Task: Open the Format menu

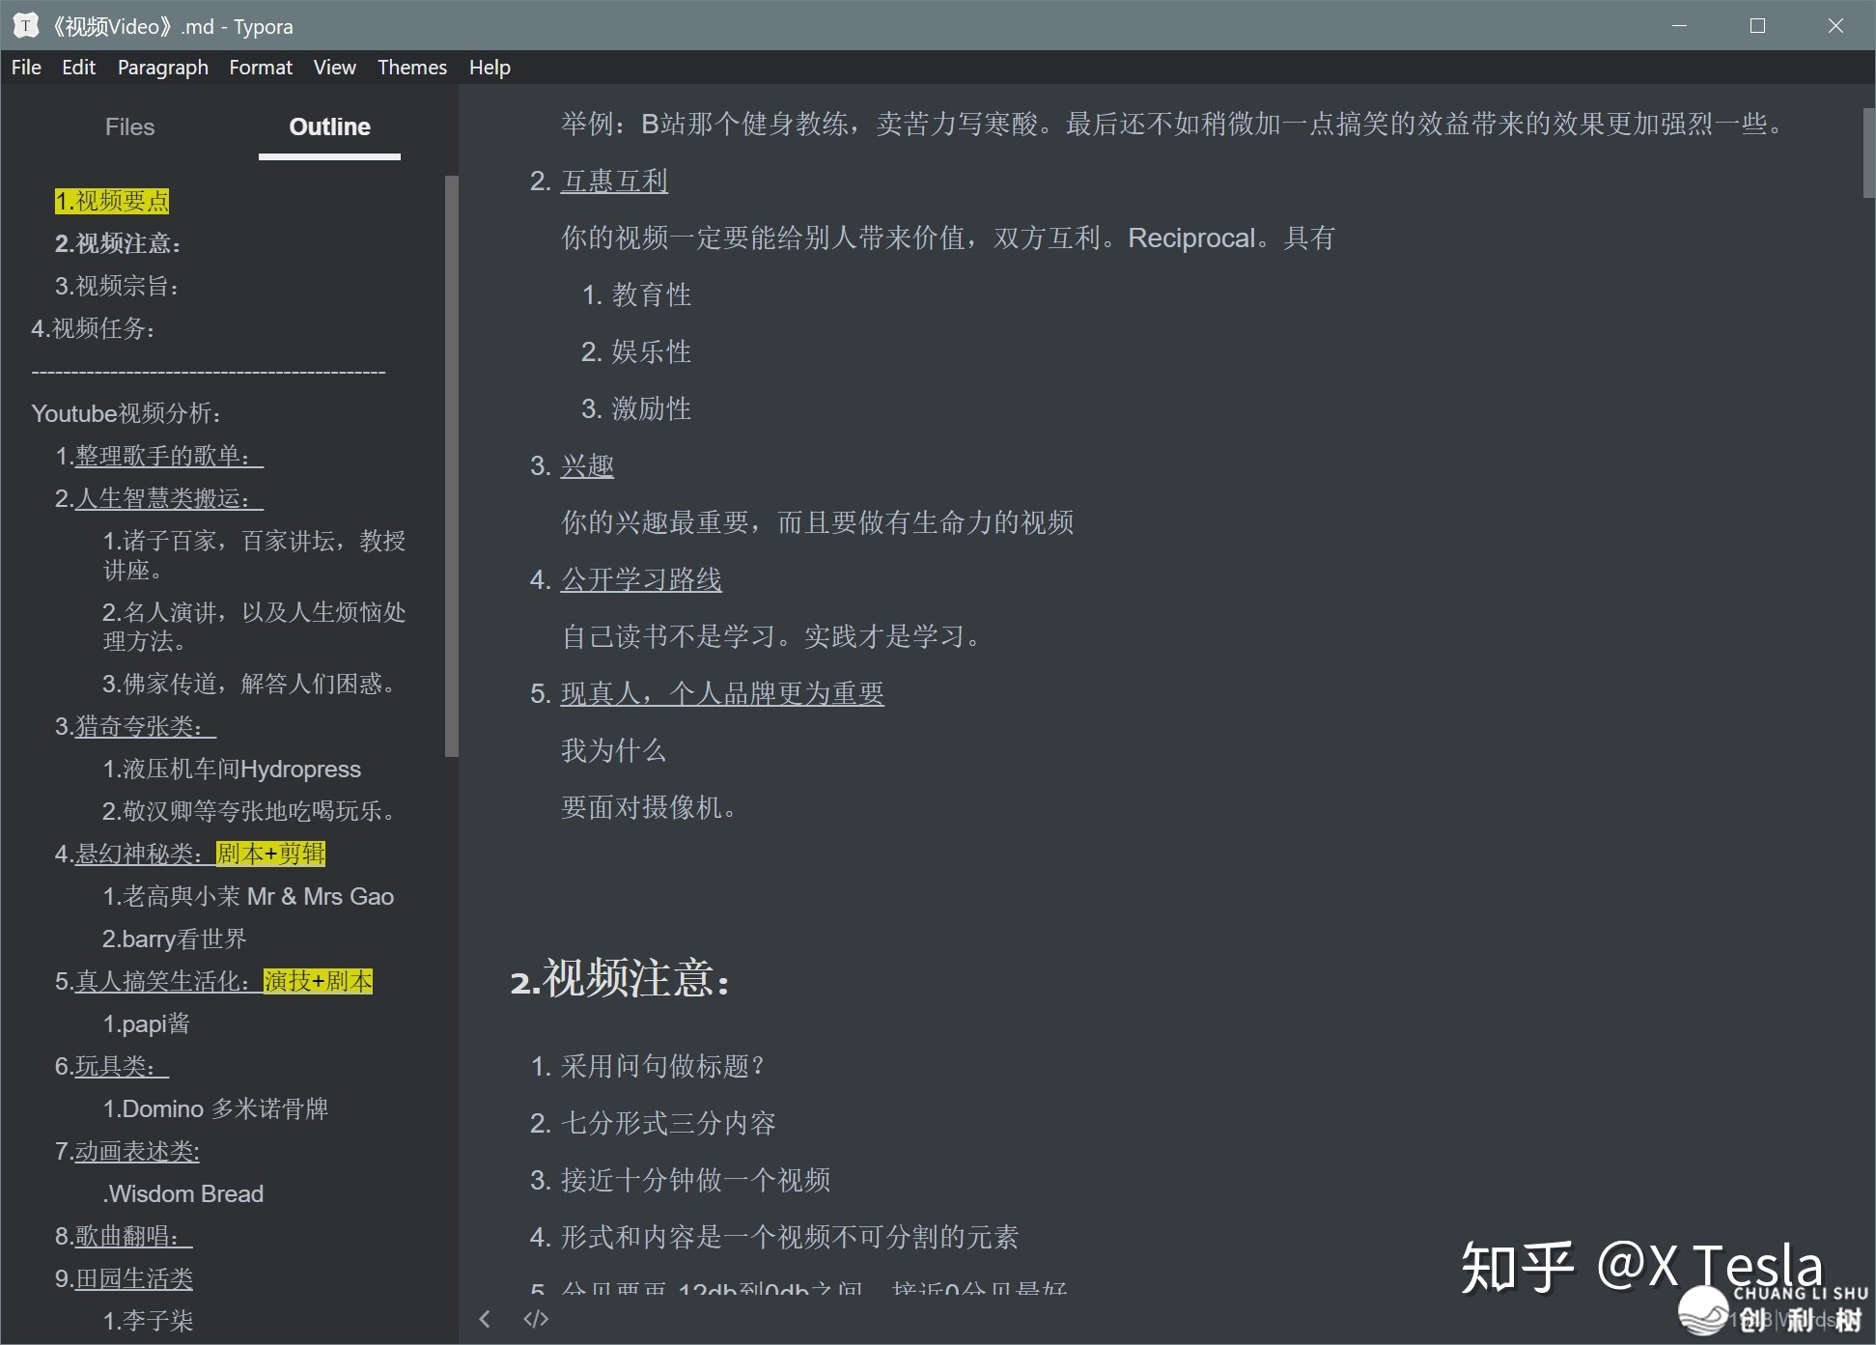Action: point(260,68)
